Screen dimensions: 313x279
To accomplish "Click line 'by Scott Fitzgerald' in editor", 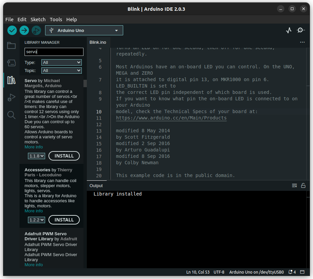I will pos(143,137).
